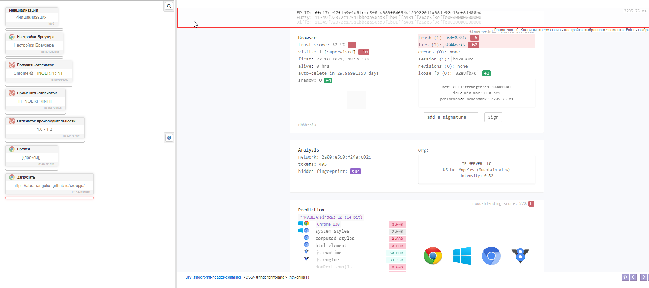Click the magnifier search icon in scenario panel
Image resolution: width=649 pixels, height=288 pixels.
169,6
